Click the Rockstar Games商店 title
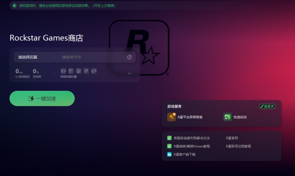Screen dimensions: 295x176 tap(46, 38)
